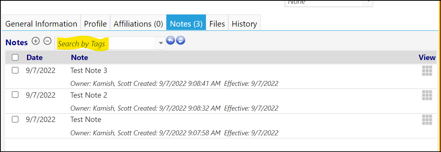The height and width of the screenshot is (152, 441).
Task: Switch to the General Information tab
Action: pyautogui.click(x=41, y=24)
